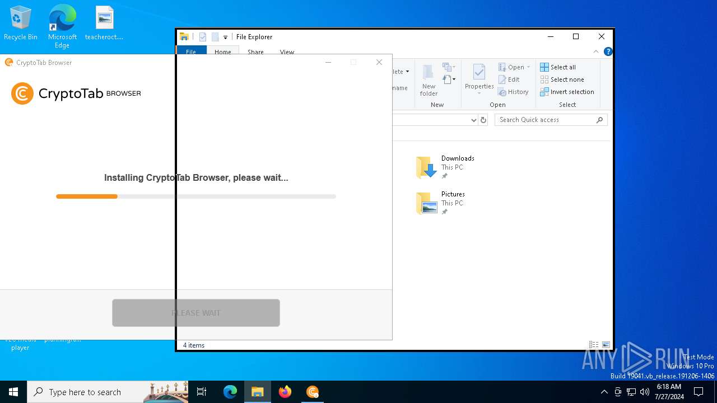Click the Downloads folder name text

(458, 158)
